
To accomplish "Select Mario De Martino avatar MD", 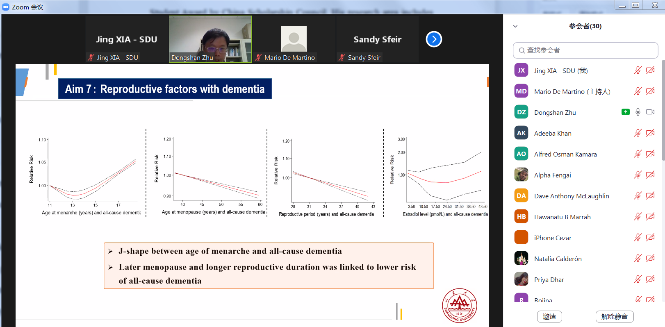I will click(521, 91).
